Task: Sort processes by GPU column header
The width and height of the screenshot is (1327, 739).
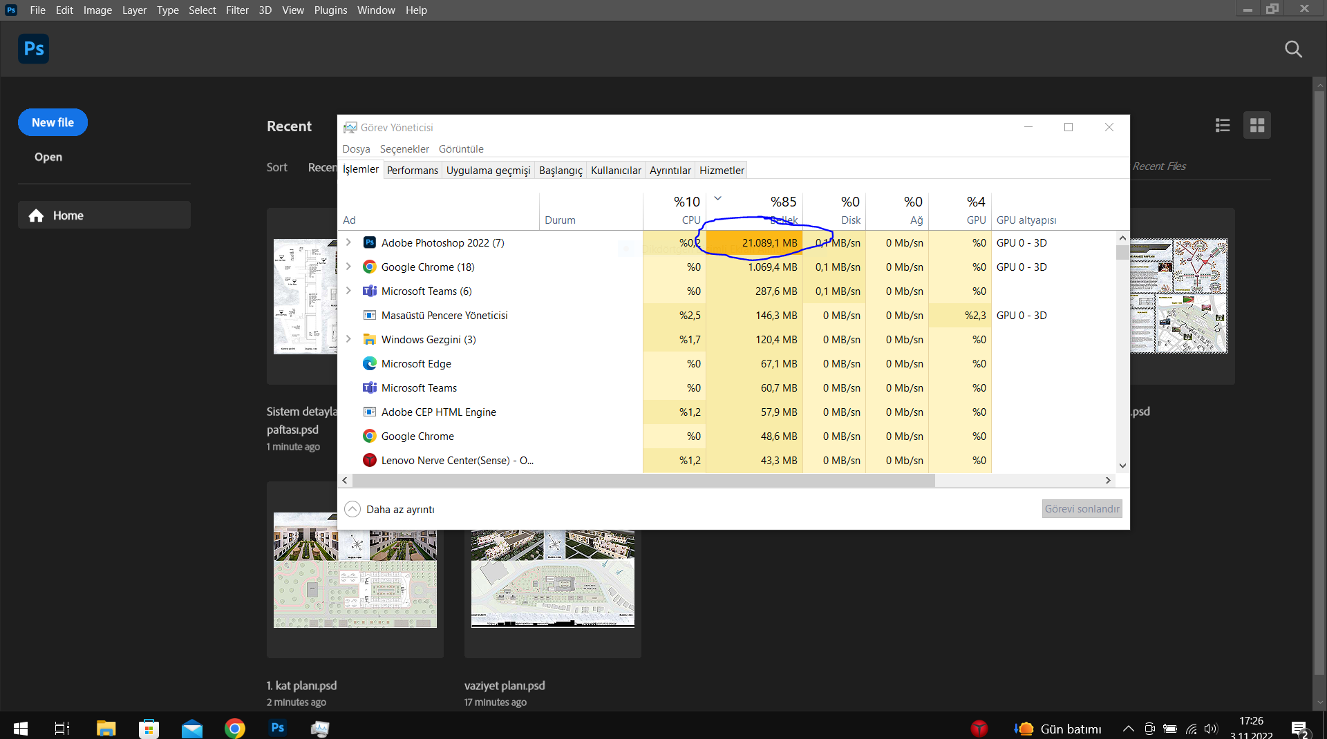Action: click(x=960, y=210)
